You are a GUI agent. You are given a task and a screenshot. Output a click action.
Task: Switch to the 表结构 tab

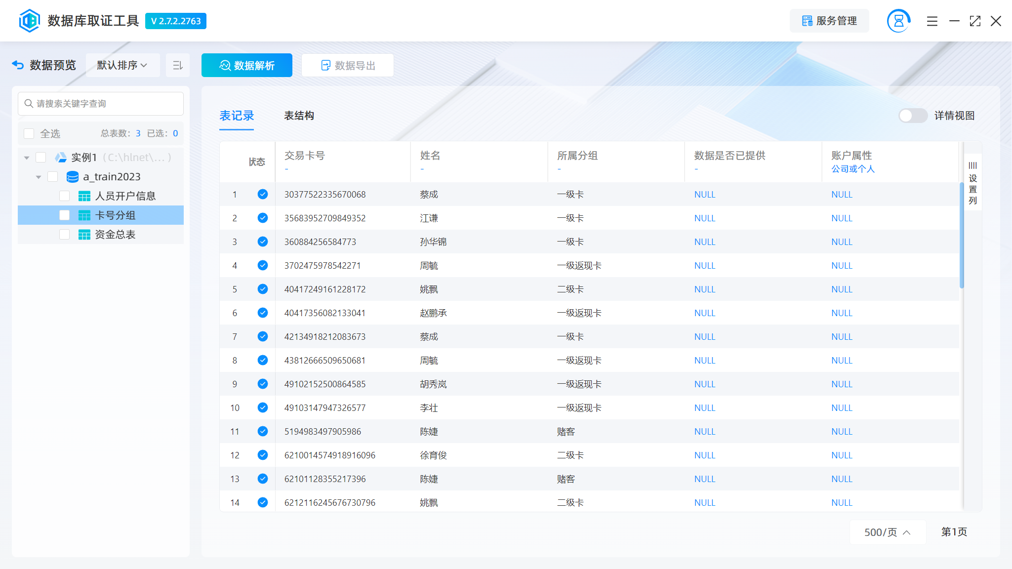click(x=299, y=116)
